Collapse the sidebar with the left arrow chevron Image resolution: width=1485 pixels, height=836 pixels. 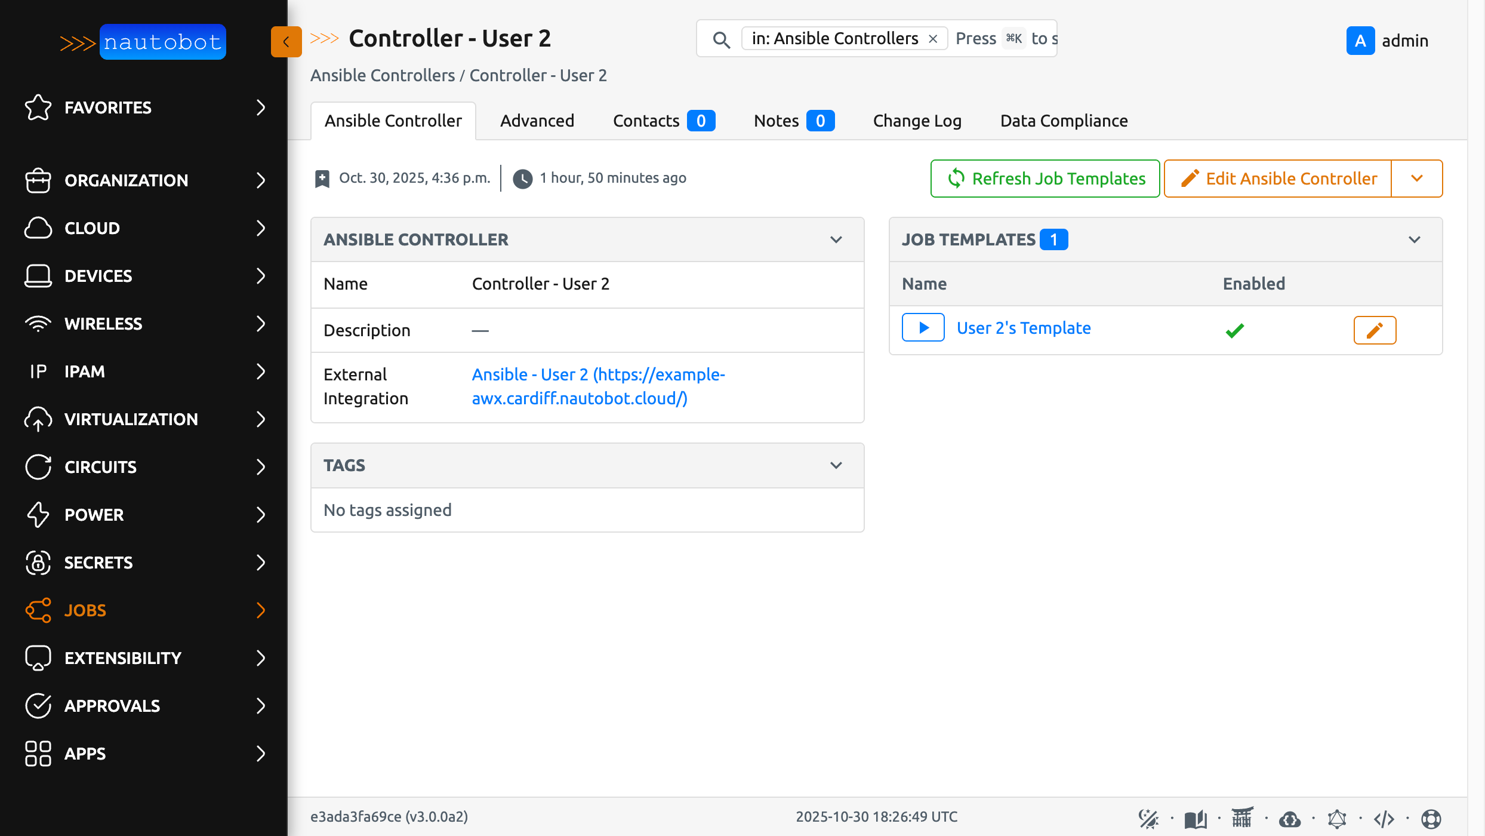[286, 42]
